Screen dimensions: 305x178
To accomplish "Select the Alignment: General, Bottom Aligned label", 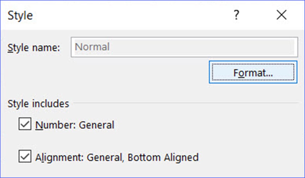I will (x=117, y=157).
